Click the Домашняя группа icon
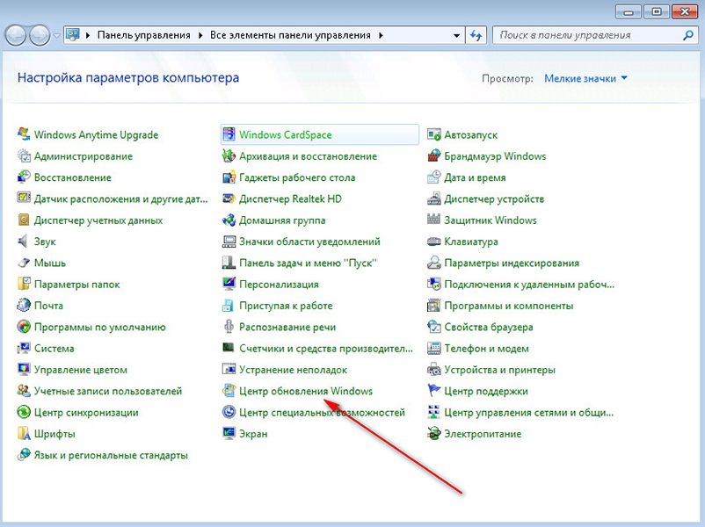Viewport: 705px width, 527px height. (229, 220)
